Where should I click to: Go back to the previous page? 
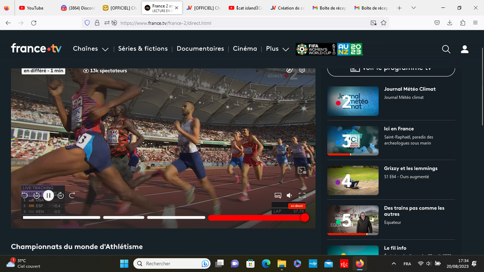click(9, 23)
